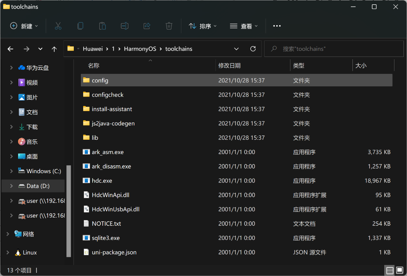The image size is (407, 276).
Task: Go back with the left arrow
Action: 10,49
